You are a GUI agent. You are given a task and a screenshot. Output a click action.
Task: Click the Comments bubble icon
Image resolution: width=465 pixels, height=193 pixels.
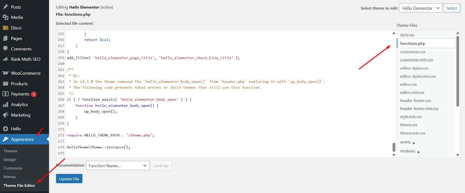pyautogui.click(x=6, y=49)
